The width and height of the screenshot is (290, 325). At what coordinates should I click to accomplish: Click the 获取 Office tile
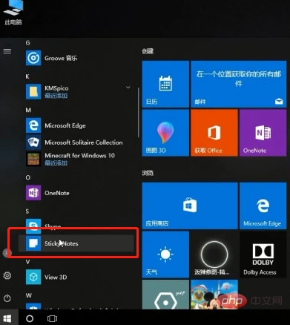(214, 133)
